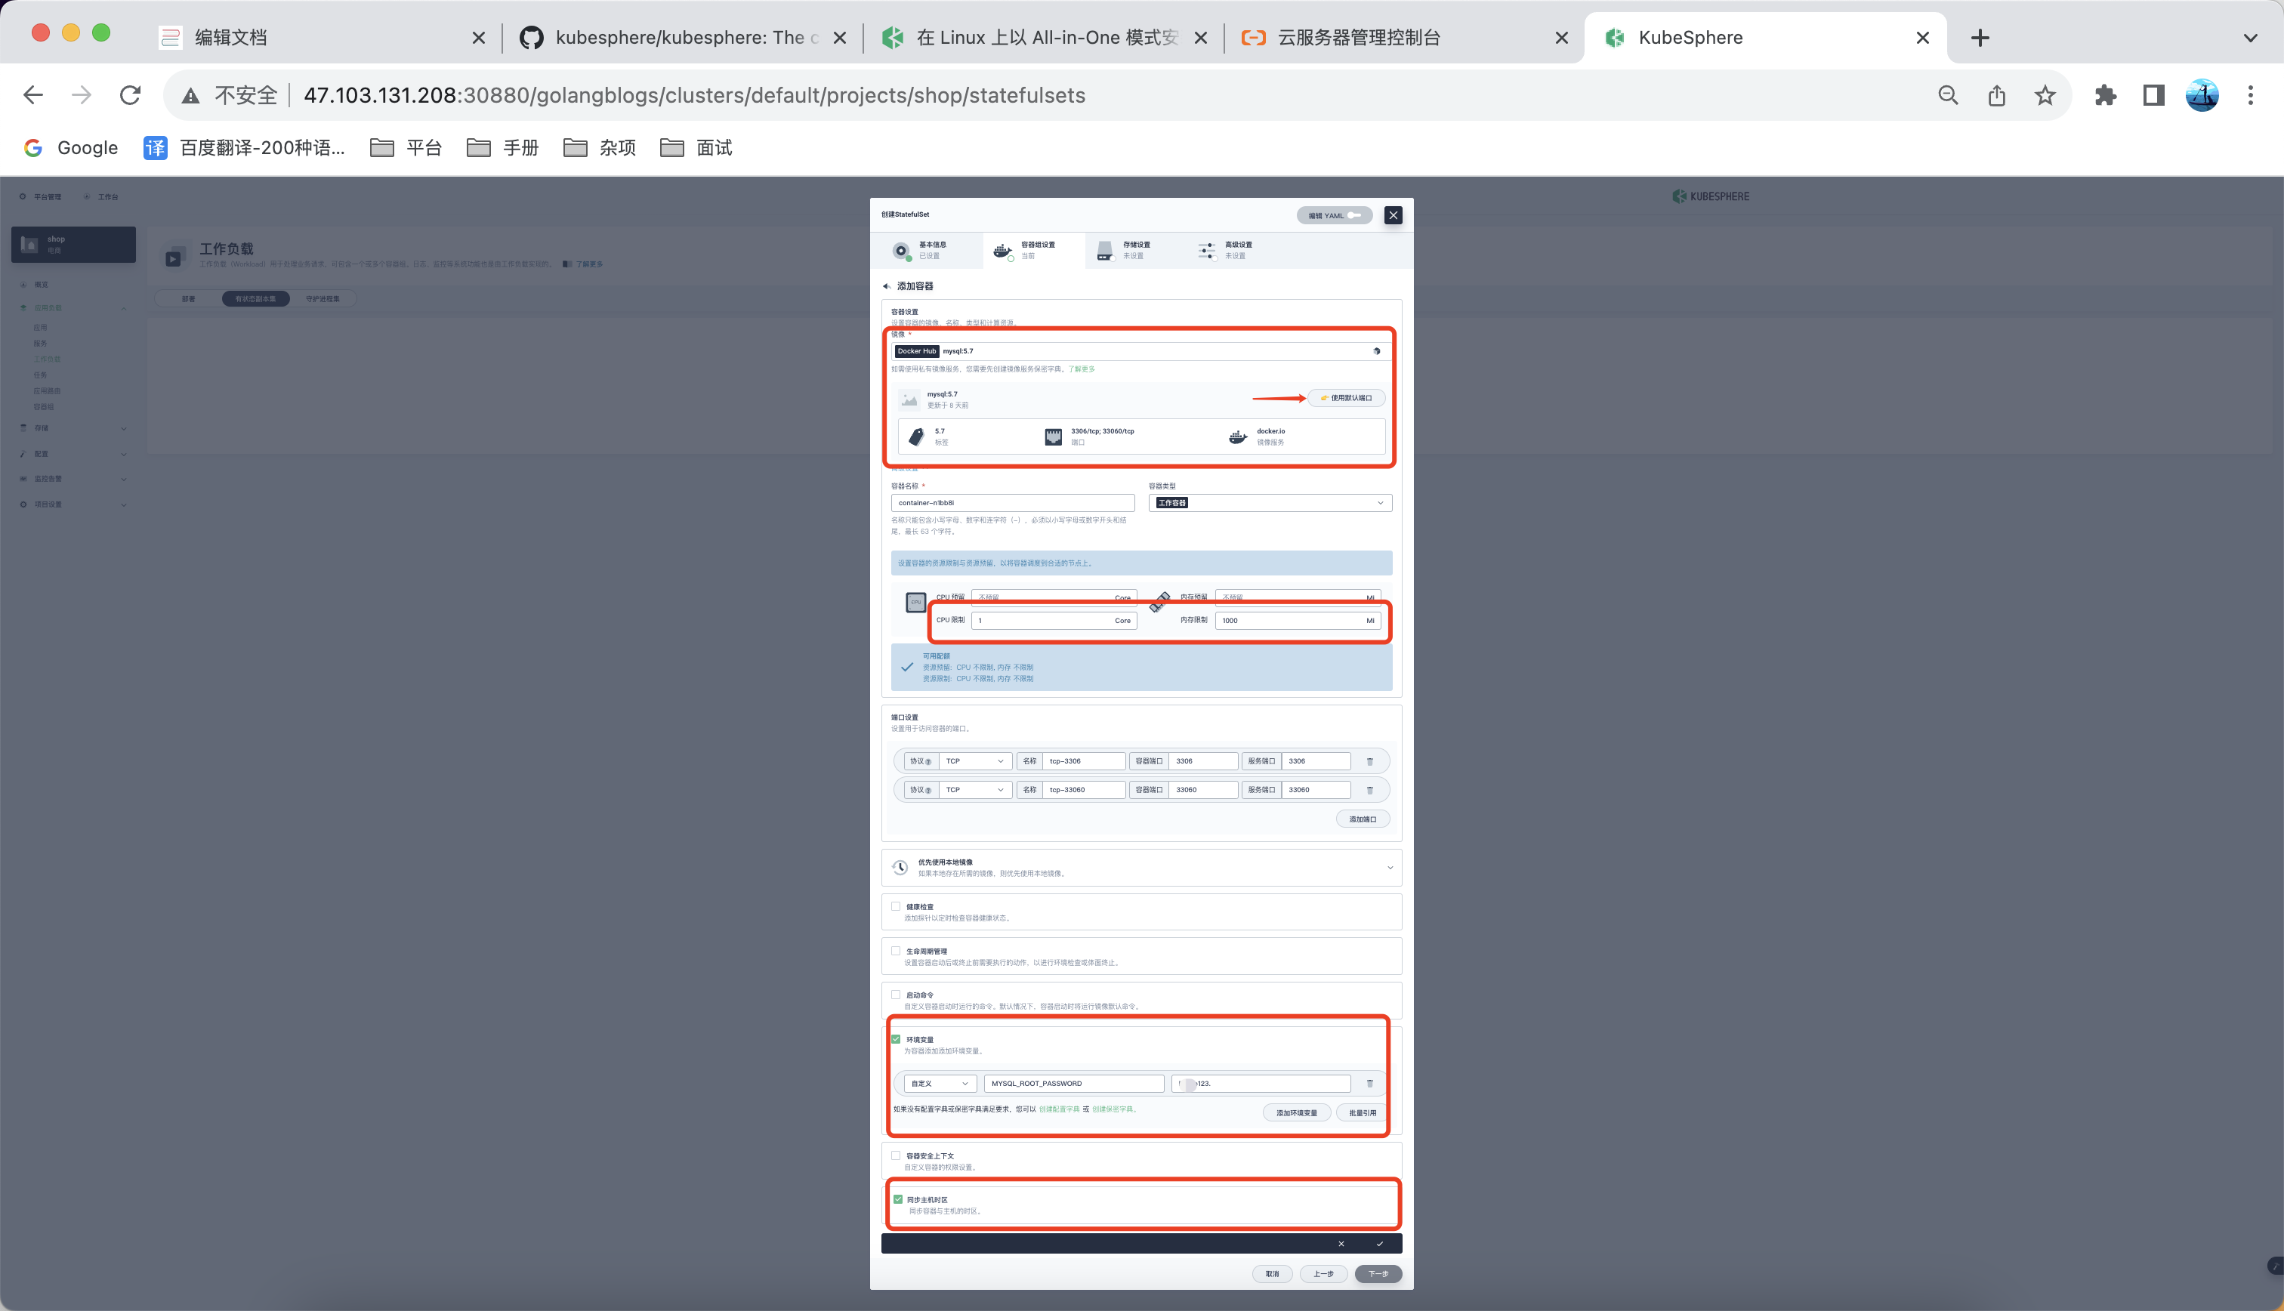2284x1311 pixels.
Task: Enable the 健康检查 checkbox
Action: [x=896, y=907]
